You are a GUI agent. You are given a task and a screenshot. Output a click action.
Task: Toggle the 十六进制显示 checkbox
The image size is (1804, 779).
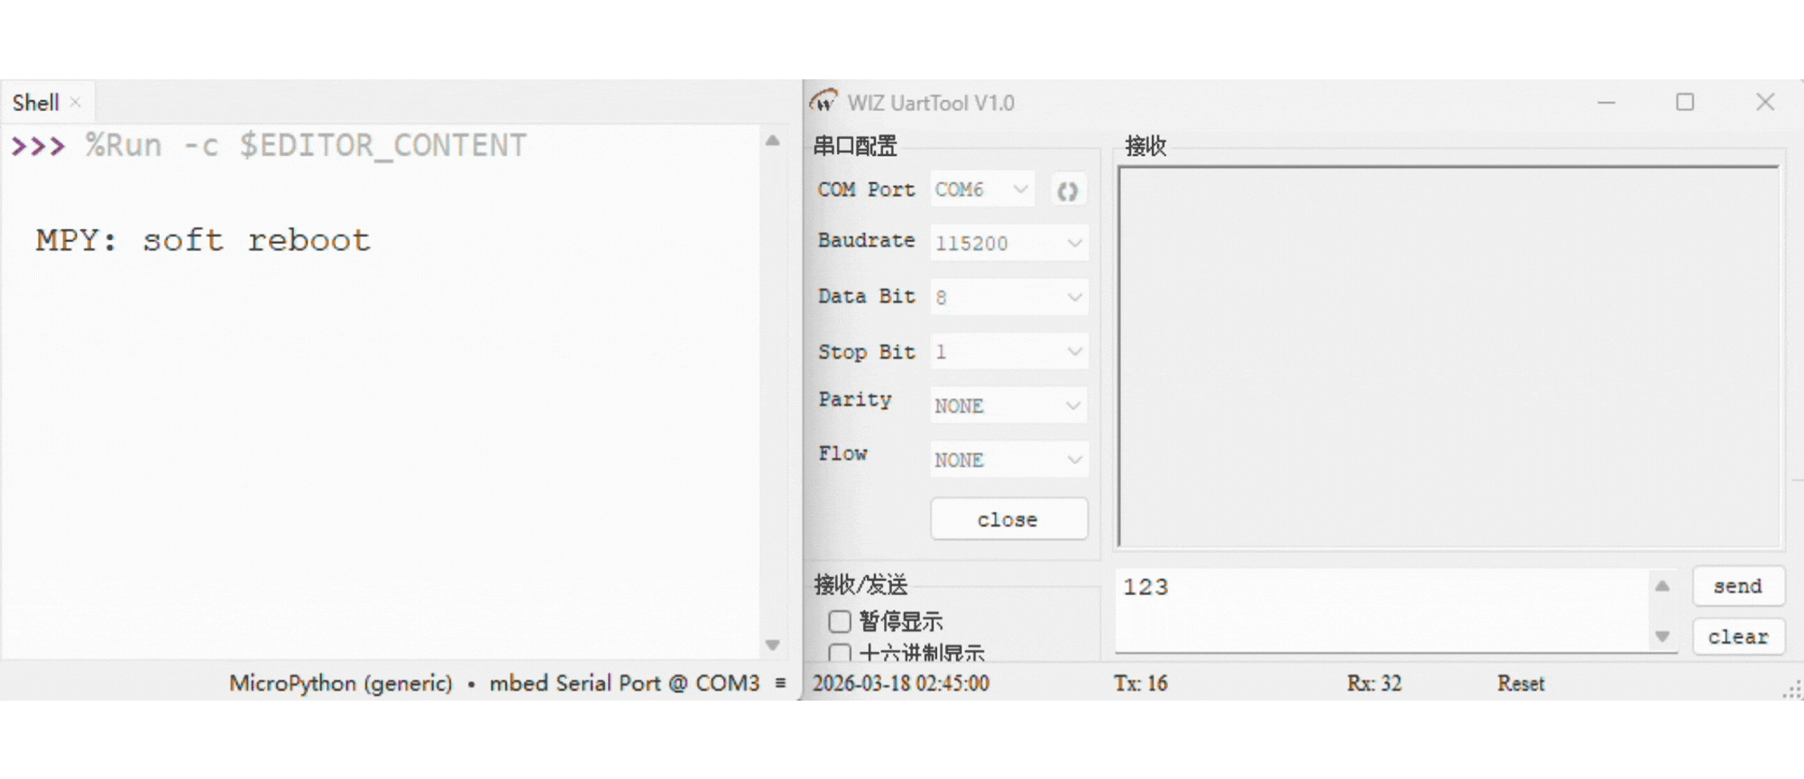840,654
